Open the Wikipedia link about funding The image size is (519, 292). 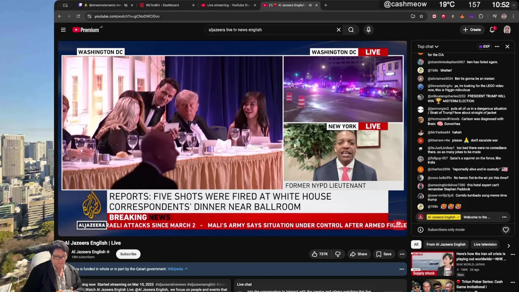(177, 269)
